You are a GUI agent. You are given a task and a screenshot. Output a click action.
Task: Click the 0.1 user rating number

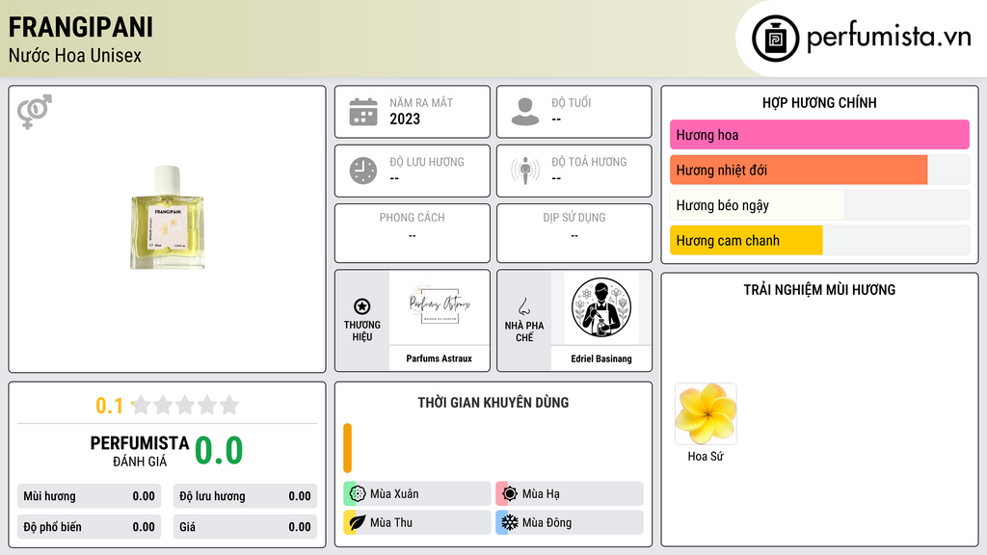coord(109,406)
